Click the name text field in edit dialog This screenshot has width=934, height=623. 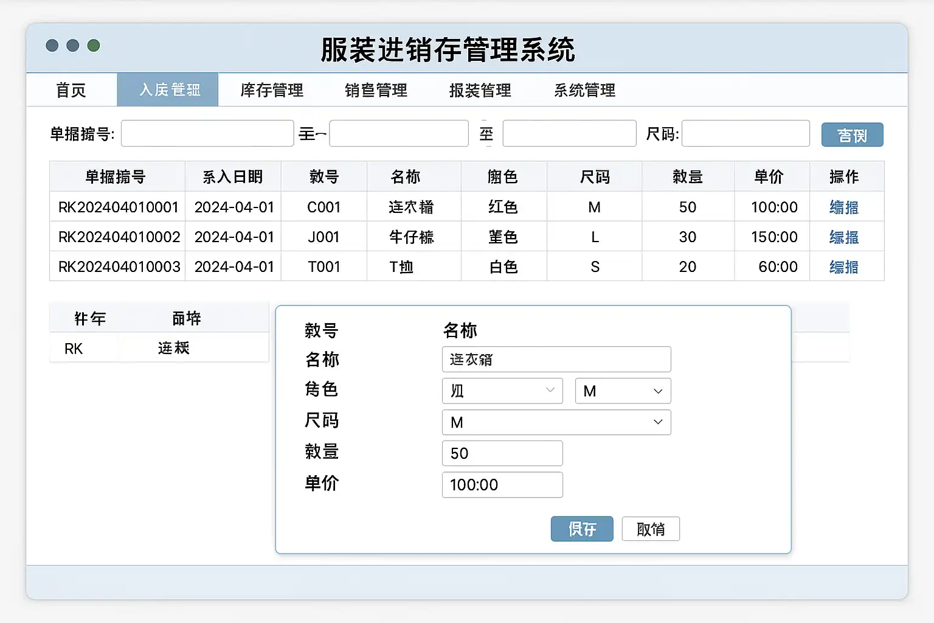(x=556, y=359)
